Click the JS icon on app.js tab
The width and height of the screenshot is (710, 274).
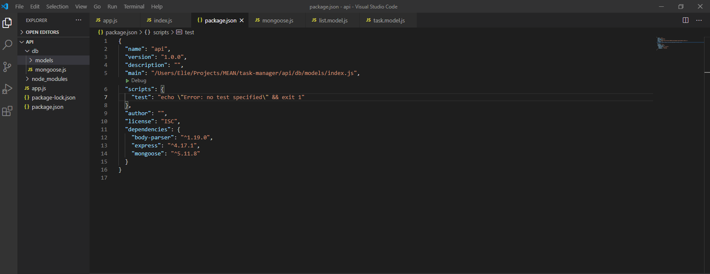[x=98, y=20]
